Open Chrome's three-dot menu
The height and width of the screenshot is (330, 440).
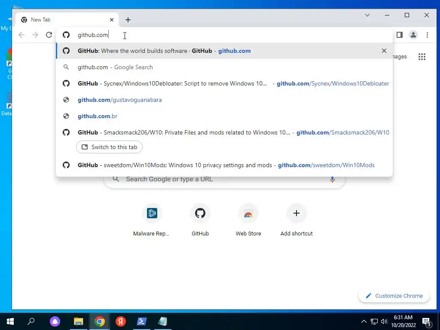click(427, 35)
